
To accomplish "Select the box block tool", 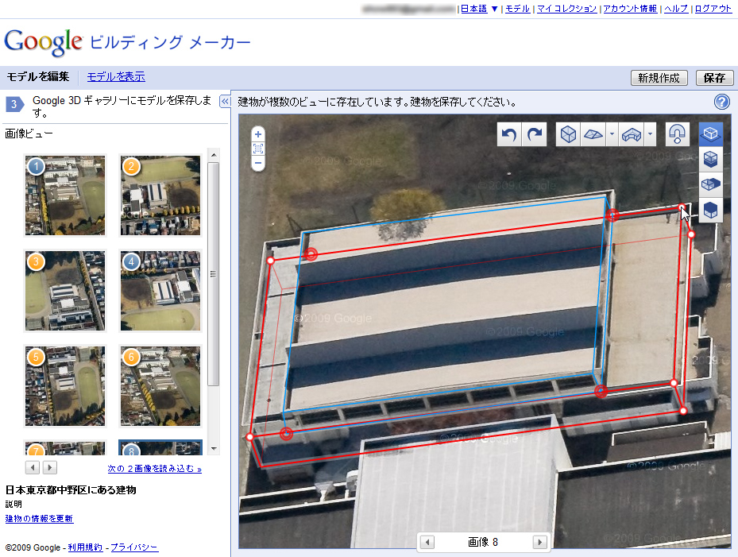I will pos(568,133).
